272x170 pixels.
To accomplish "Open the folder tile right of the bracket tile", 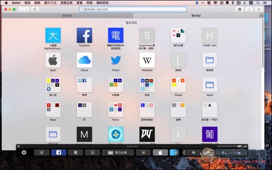I will [x=210, y=60].
